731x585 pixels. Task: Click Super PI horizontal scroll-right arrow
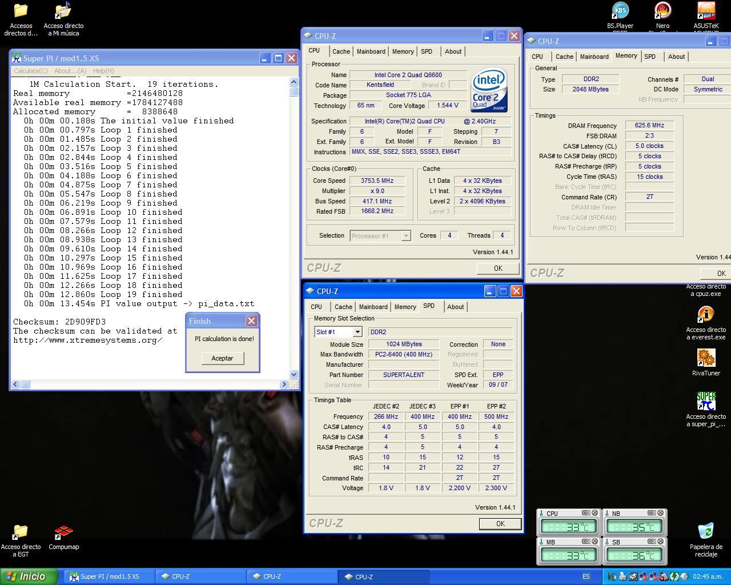click(x=284, y=384)
